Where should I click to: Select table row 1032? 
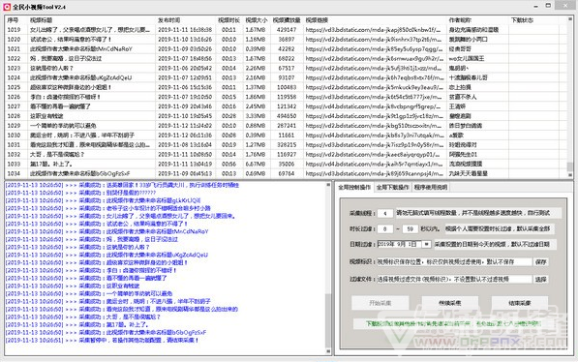[286, 154]
